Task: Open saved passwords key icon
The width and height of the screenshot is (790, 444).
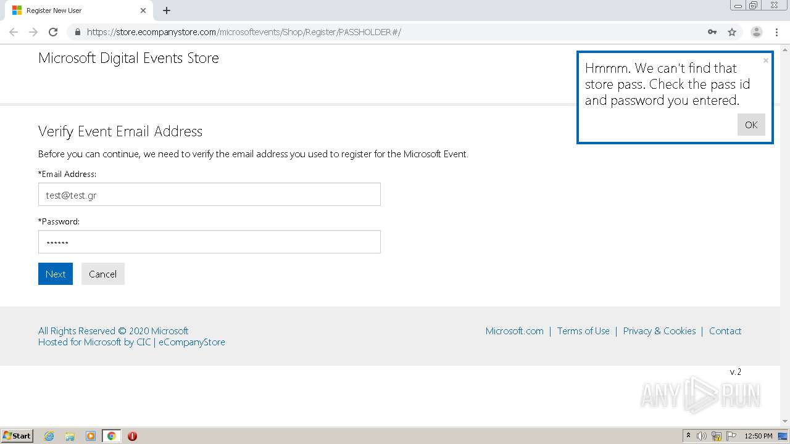Action: click(712, 32)
